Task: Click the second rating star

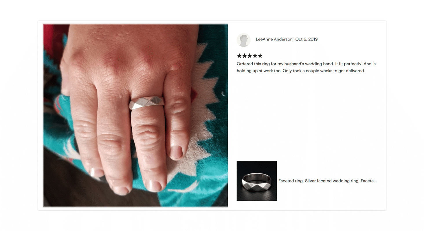Action: (x=245, y=56)
